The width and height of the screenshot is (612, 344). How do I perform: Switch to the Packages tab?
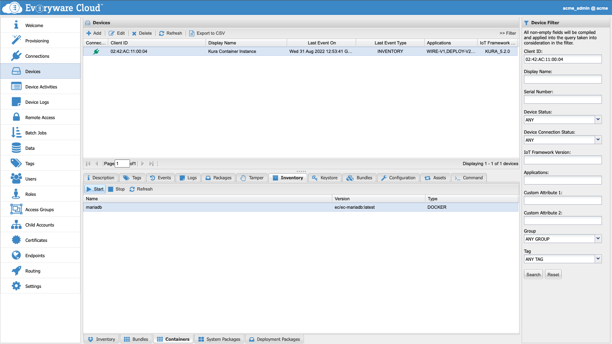coord(218,178)
